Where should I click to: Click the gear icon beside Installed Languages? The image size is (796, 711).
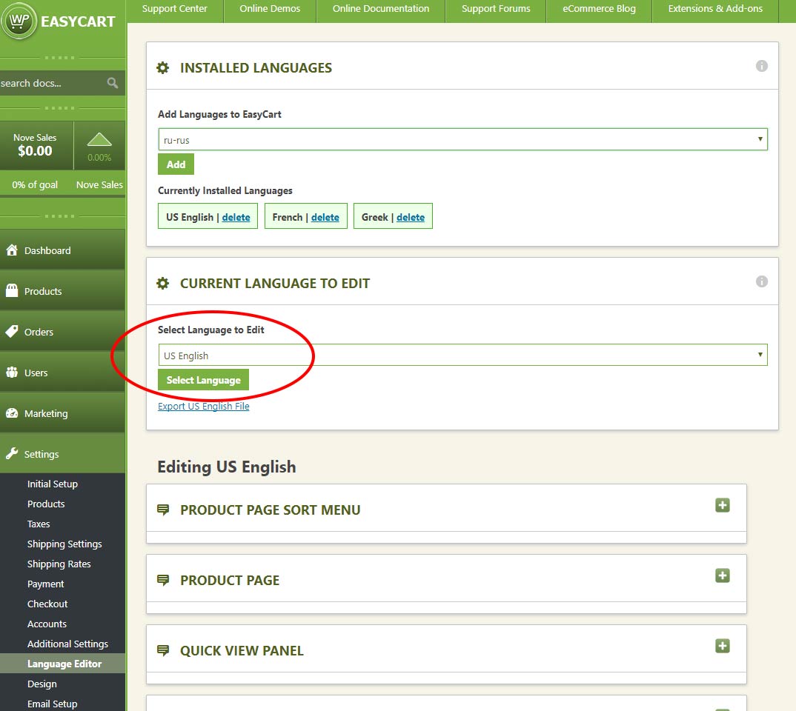pos(162,68)
